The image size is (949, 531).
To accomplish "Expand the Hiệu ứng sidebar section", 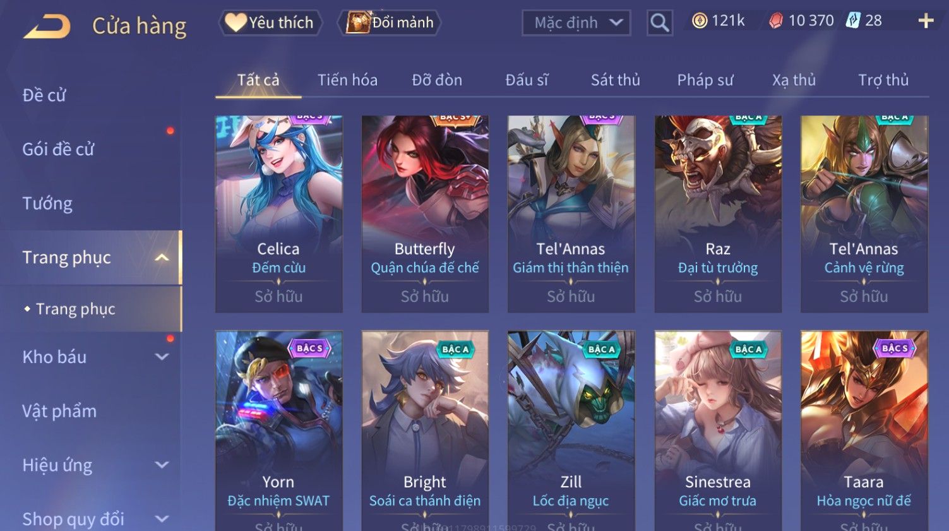I will coord(162,465).
